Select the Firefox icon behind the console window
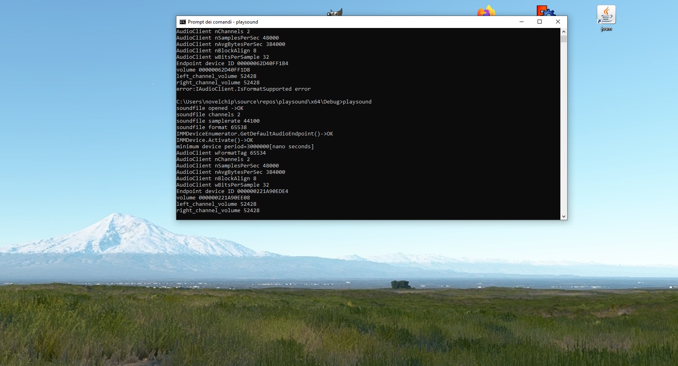The image size is (678, 366). tap(486, 11)
